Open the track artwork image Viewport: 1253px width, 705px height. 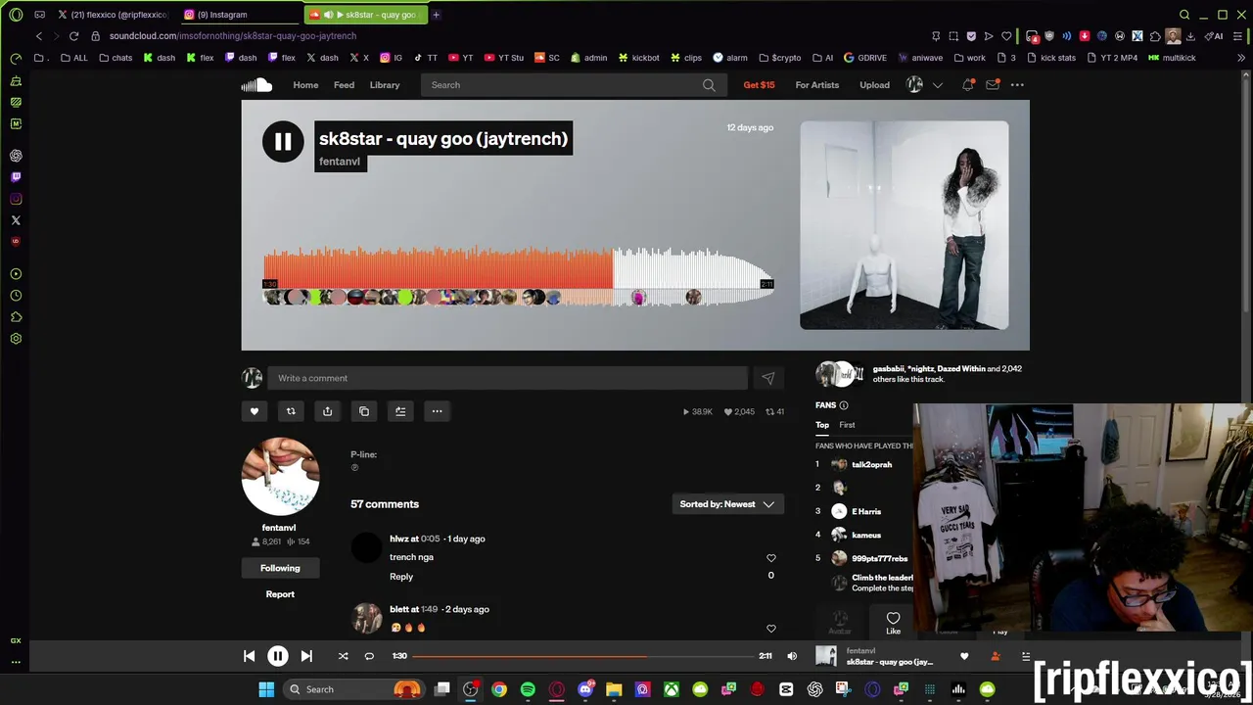[x=904, y=225]
